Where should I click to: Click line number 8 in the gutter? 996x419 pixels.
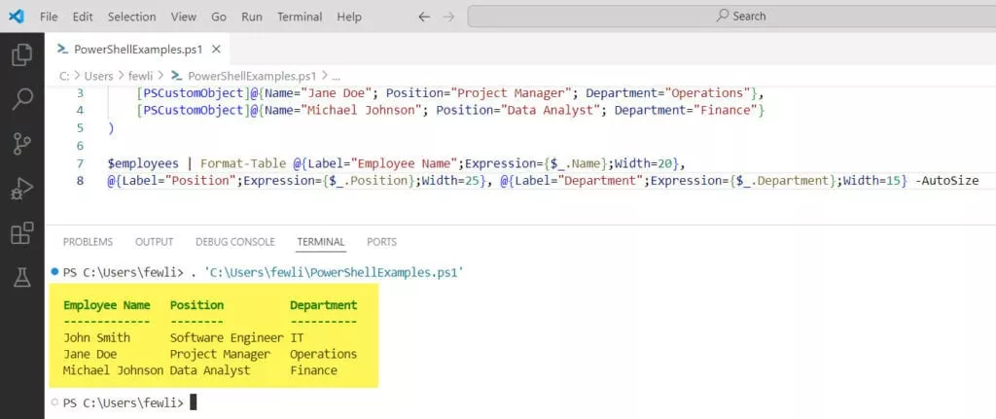[x=80, y=181]
